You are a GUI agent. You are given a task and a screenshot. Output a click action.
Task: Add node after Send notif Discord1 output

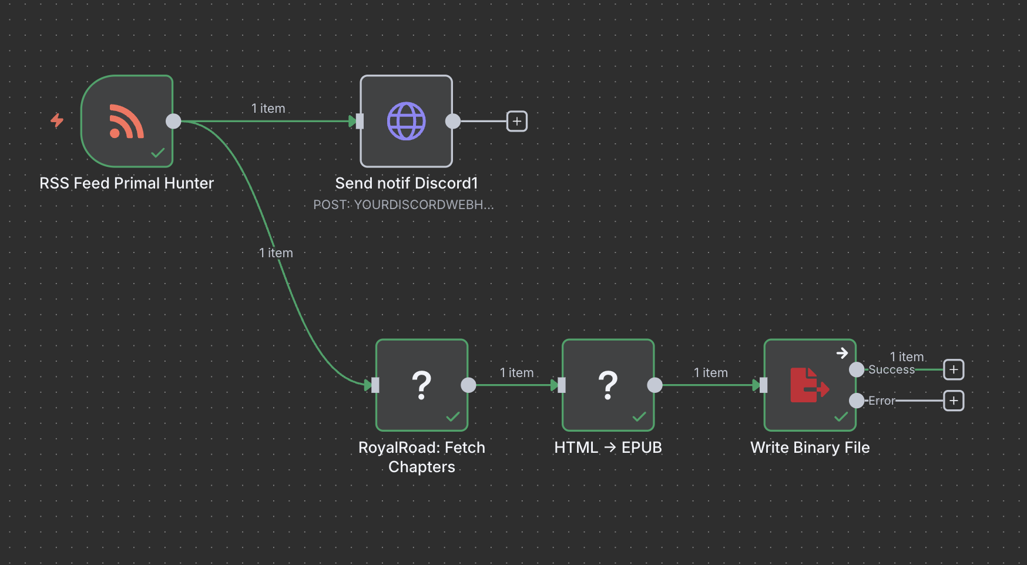[x=517, y=121]
